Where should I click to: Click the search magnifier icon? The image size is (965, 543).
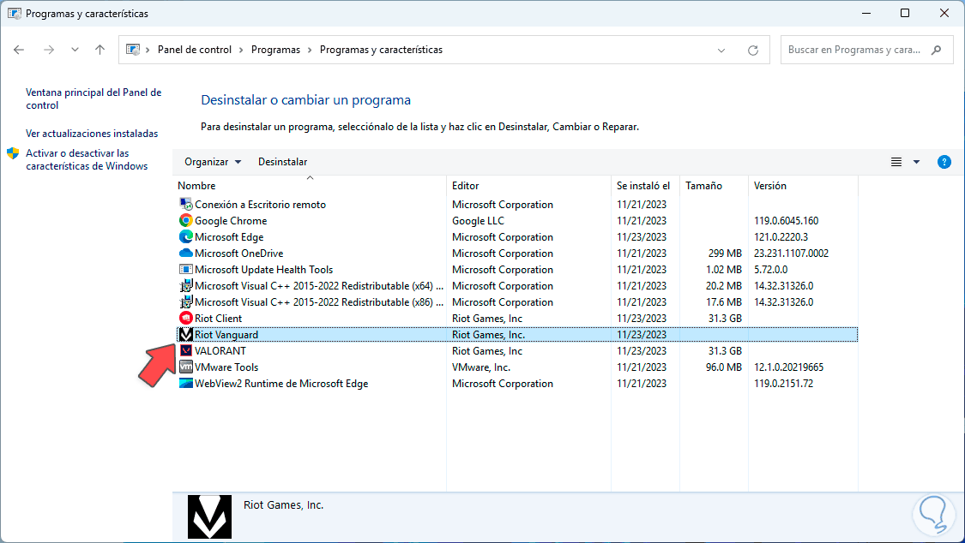(936, 50)
